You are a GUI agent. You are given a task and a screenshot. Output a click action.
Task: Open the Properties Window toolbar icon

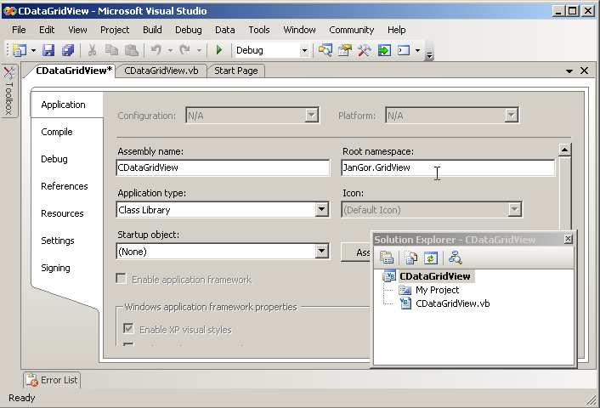point(344,50)
